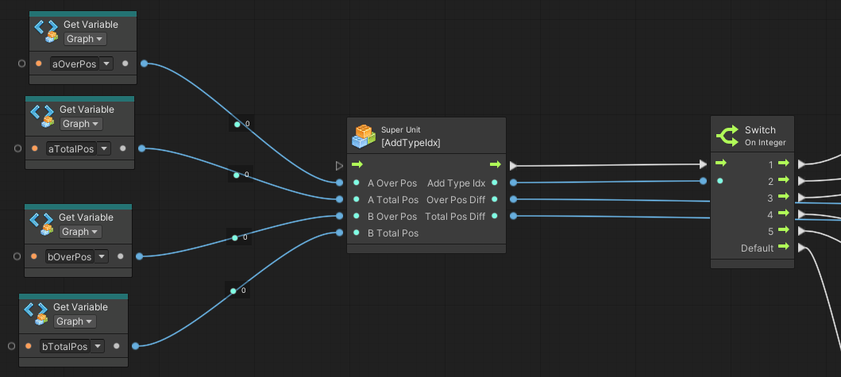Click the Switch On Integer title text
841x377 pixels.
[x=765, y=136]
